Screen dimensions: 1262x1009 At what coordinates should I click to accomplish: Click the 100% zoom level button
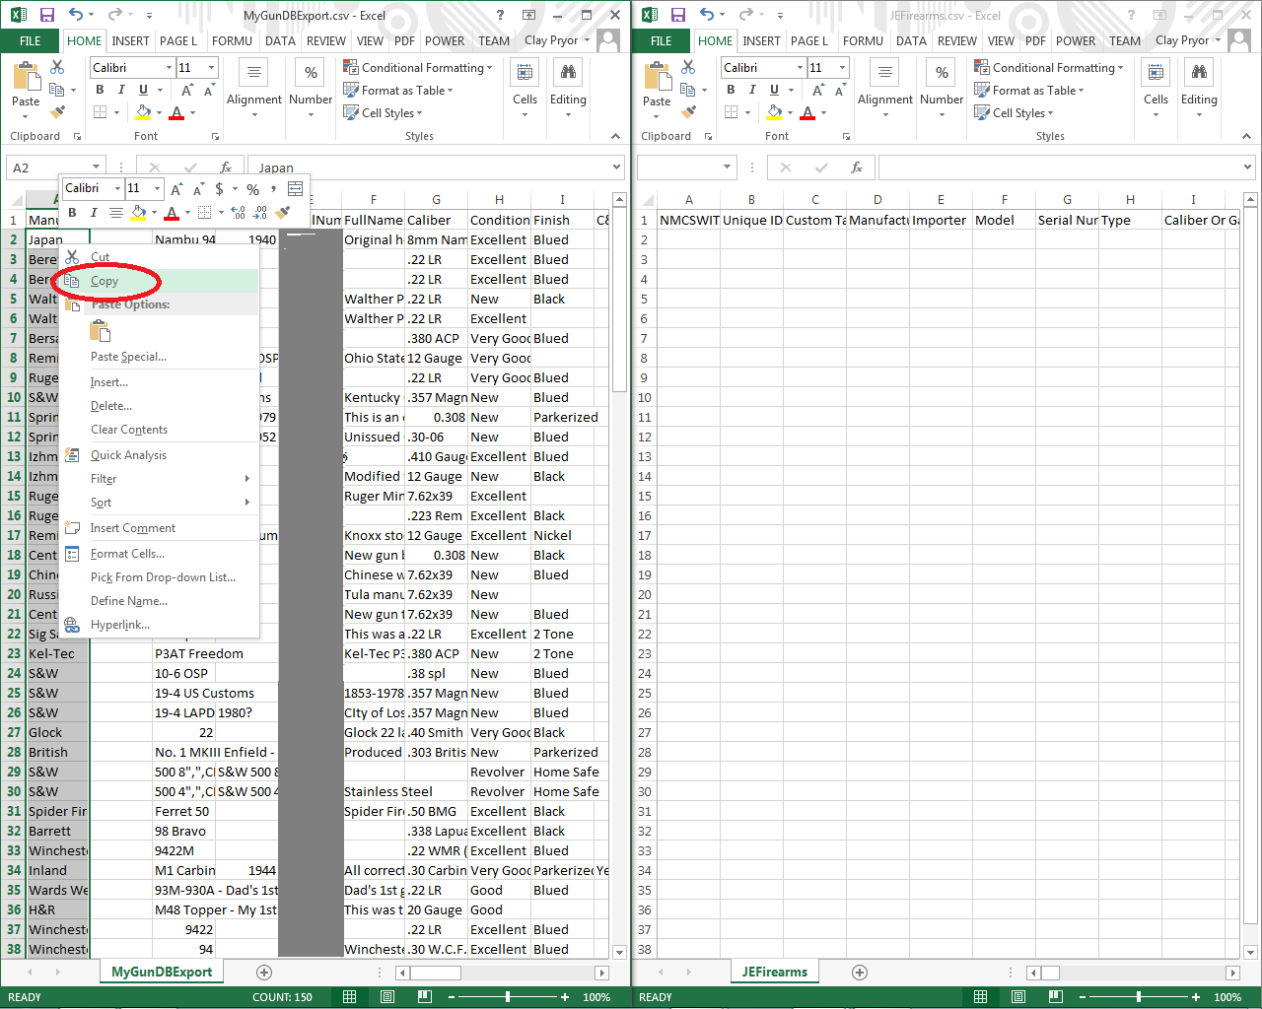coord(596,996)
